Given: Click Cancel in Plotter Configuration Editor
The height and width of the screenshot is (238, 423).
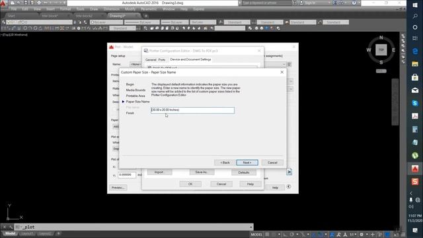Looking at the screenshot, I should coord(221,184).
